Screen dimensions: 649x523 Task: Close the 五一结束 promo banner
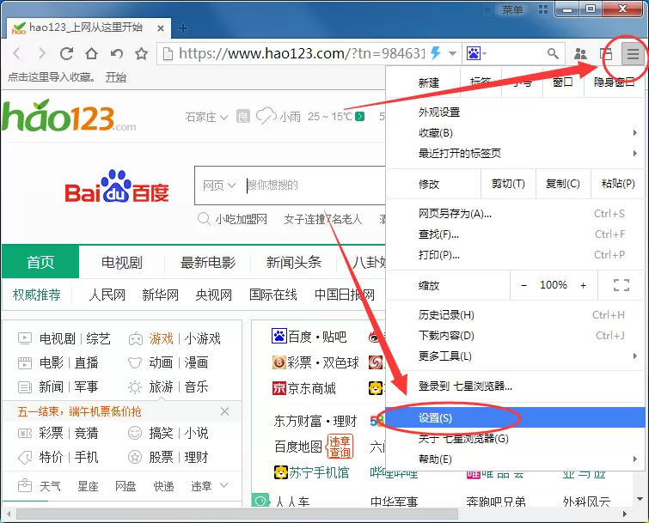pyautogui.click(x=224, y=411)
